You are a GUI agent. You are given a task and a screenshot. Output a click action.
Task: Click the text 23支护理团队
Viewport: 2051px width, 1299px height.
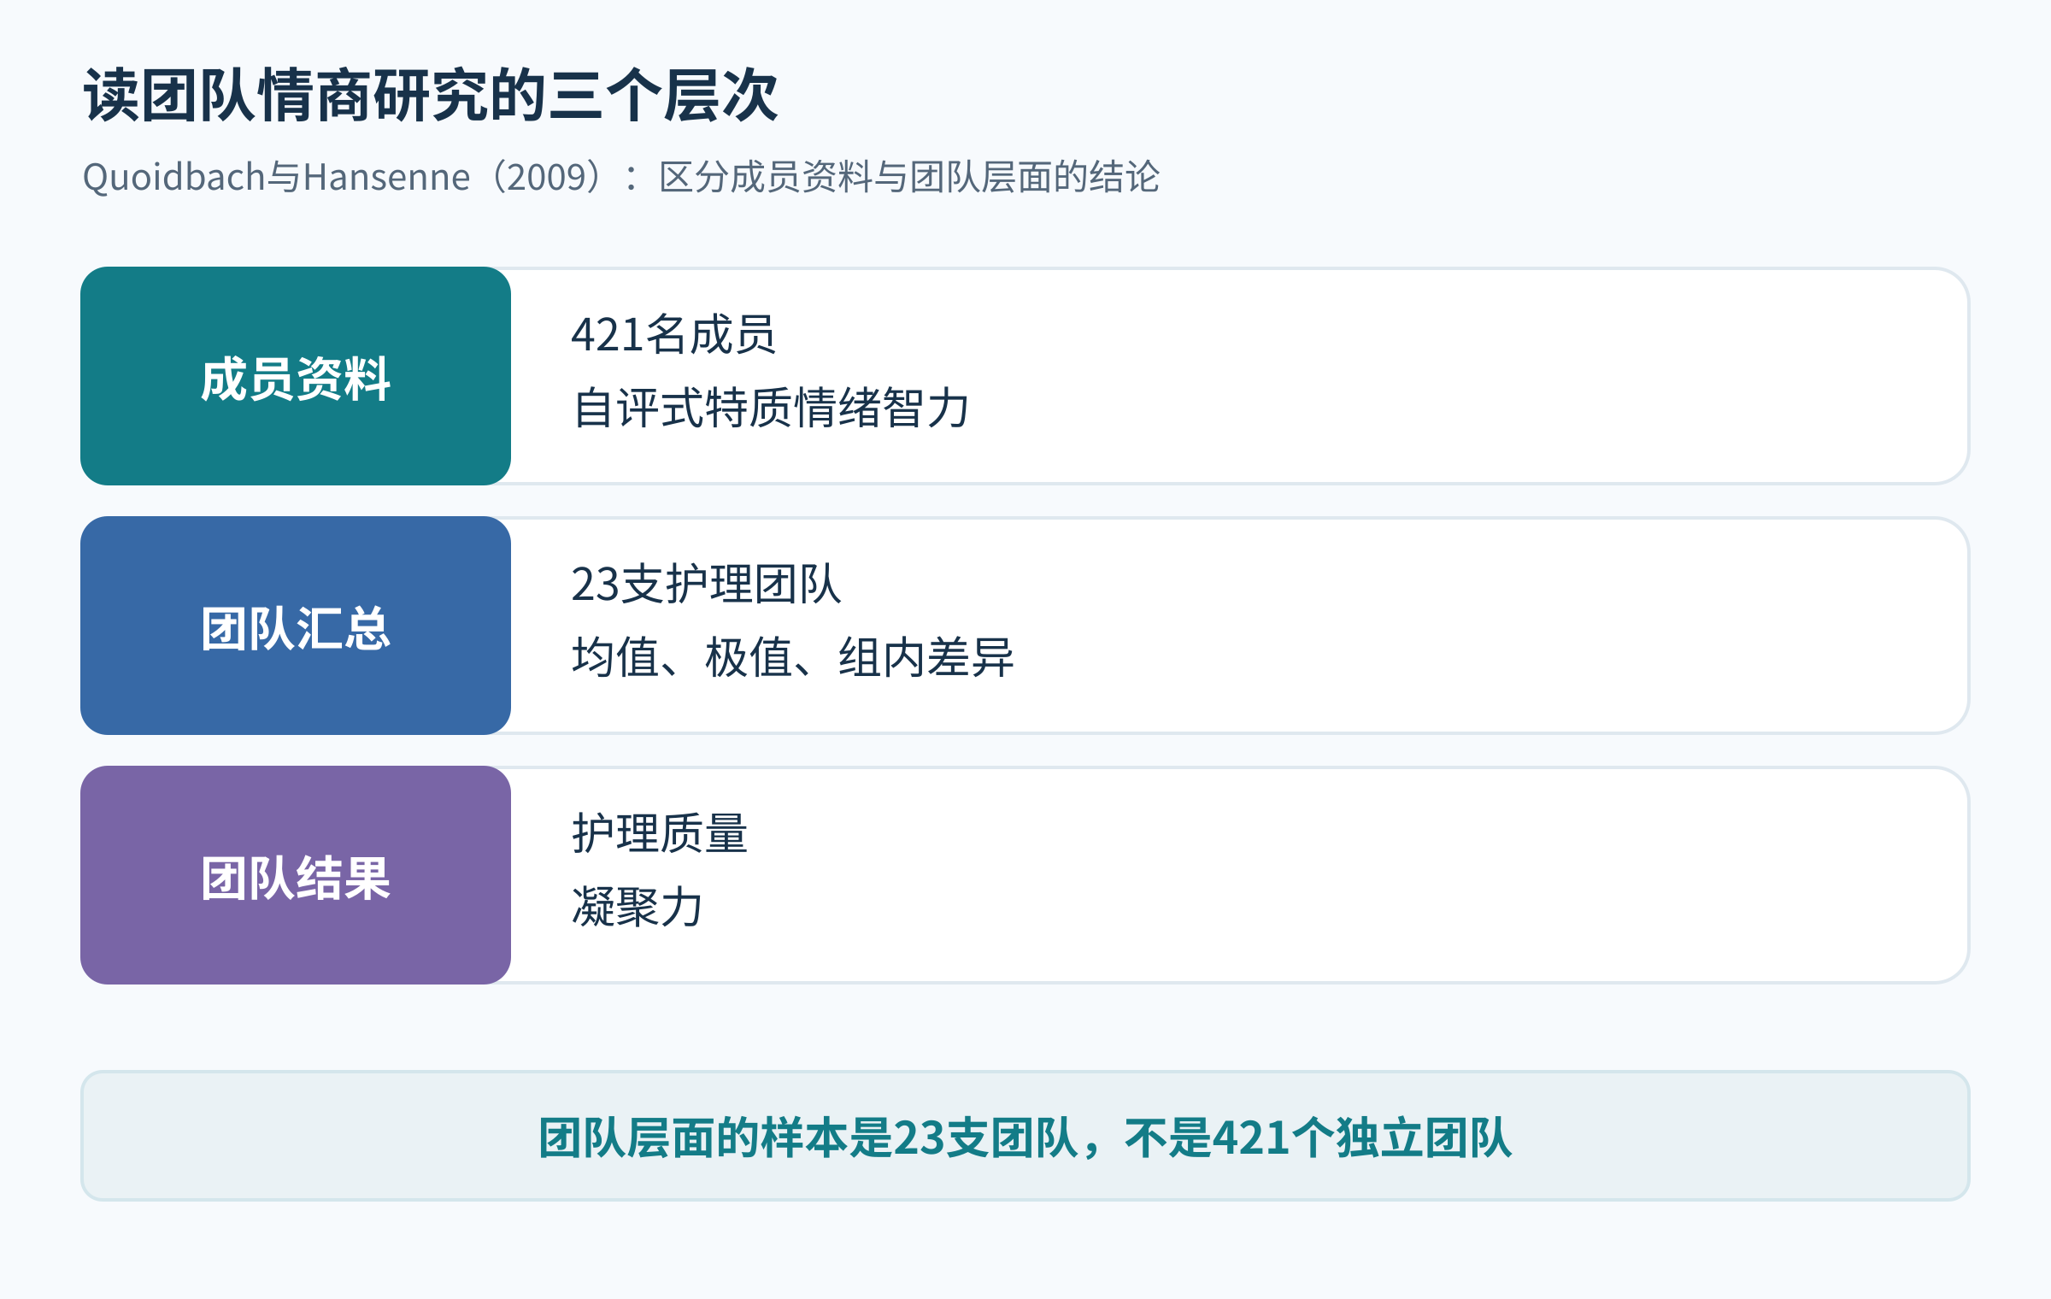[x=706, y=584]
